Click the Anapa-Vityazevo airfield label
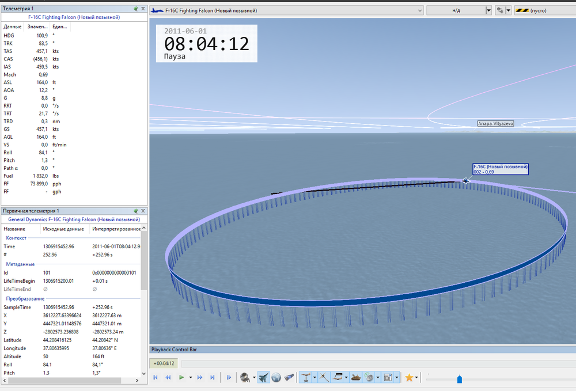Viewport: 576px width, 391px height. point(495,123)
